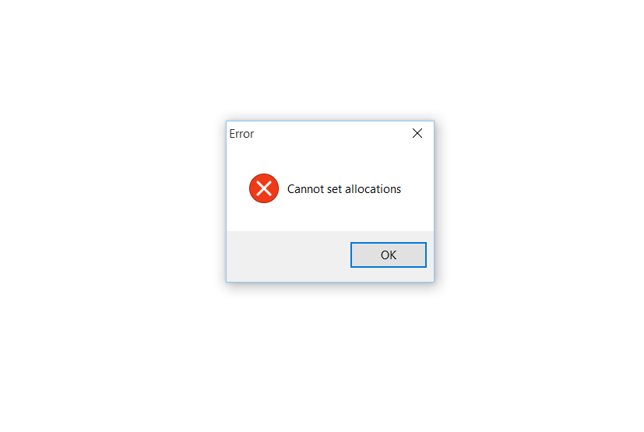Dismiss the allocations error via OK
The width and height of the screenshot is (644, 432).
tap(388, 255)
